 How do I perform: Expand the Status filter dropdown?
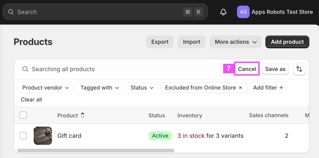click(x=142, y=88)
